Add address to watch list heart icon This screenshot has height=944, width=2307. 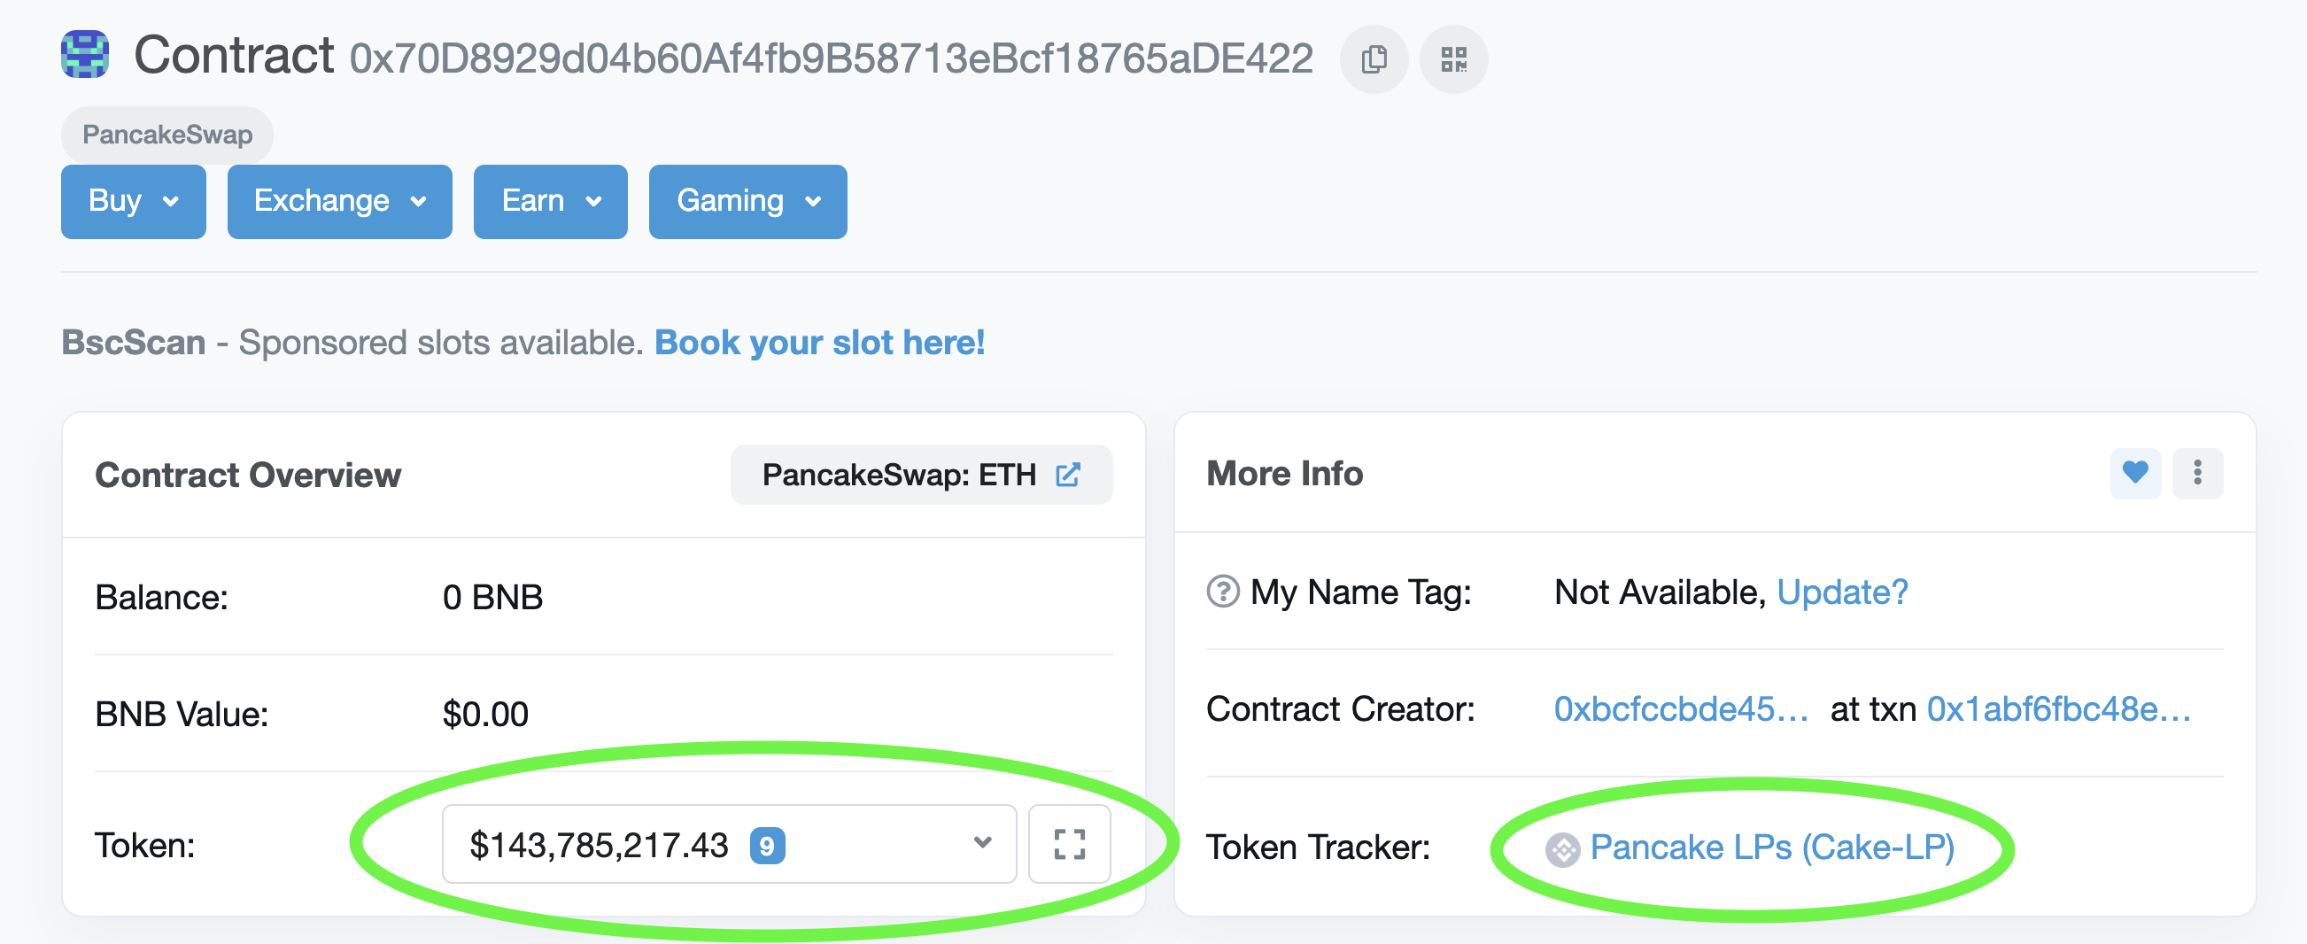coord(2135,473)
